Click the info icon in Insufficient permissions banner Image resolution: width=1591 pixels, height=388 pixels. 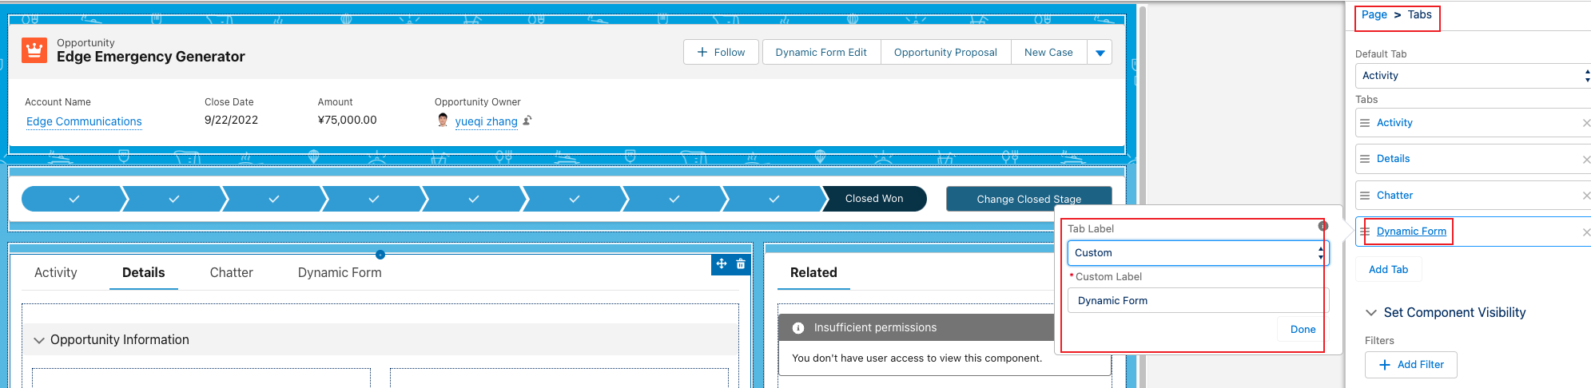coord(797,328)
